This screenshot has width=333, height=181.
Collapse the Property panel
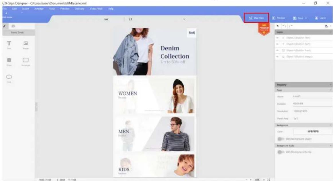[x=330, y=85]
